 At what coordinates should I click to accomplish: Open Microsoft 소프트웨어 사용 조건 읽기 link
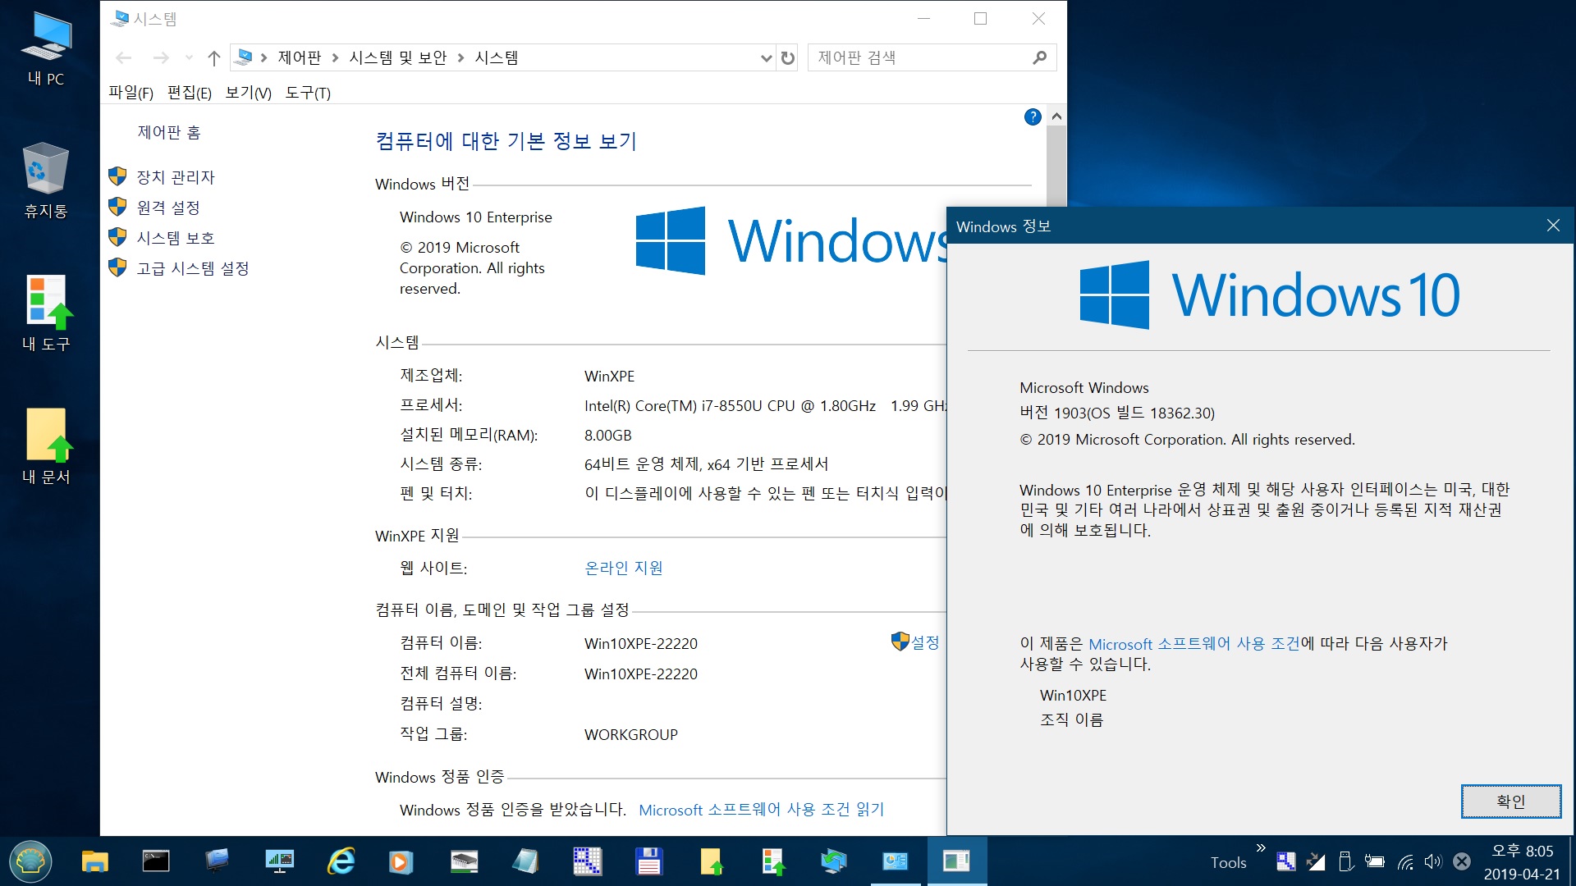762,810
